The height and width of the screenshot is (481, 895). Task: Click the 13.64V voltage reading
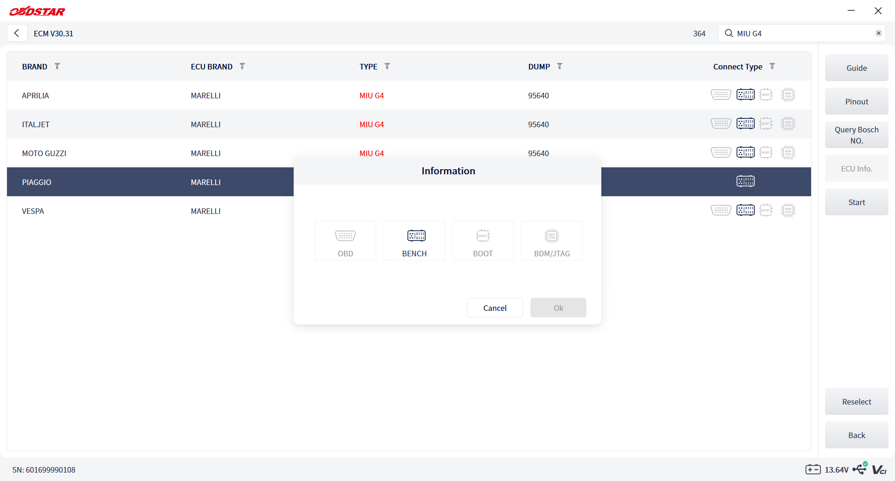(x=837, y=470)
